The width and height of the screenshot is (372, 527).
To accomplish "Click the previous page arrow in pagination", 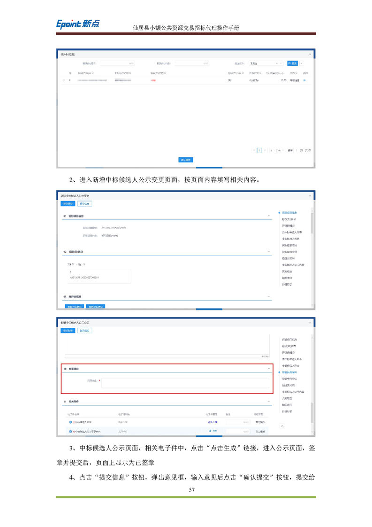I will tap(254, 150).
